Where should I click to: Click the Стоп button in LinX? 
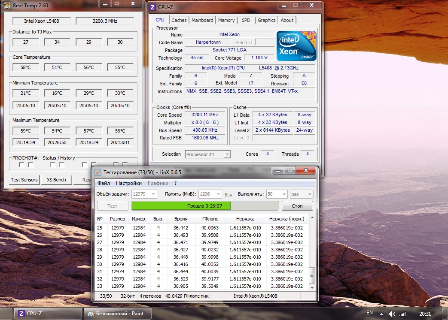297,205
